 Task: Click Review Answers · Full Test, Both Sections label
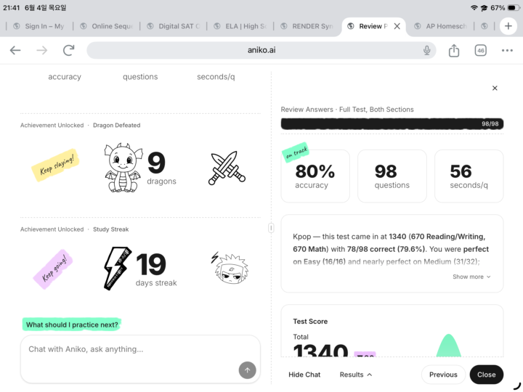point(347,110)
